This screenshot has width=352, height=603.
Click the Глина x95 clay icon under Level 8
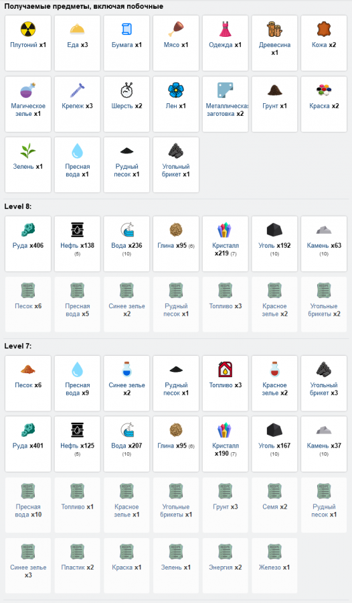click(176, 230)
